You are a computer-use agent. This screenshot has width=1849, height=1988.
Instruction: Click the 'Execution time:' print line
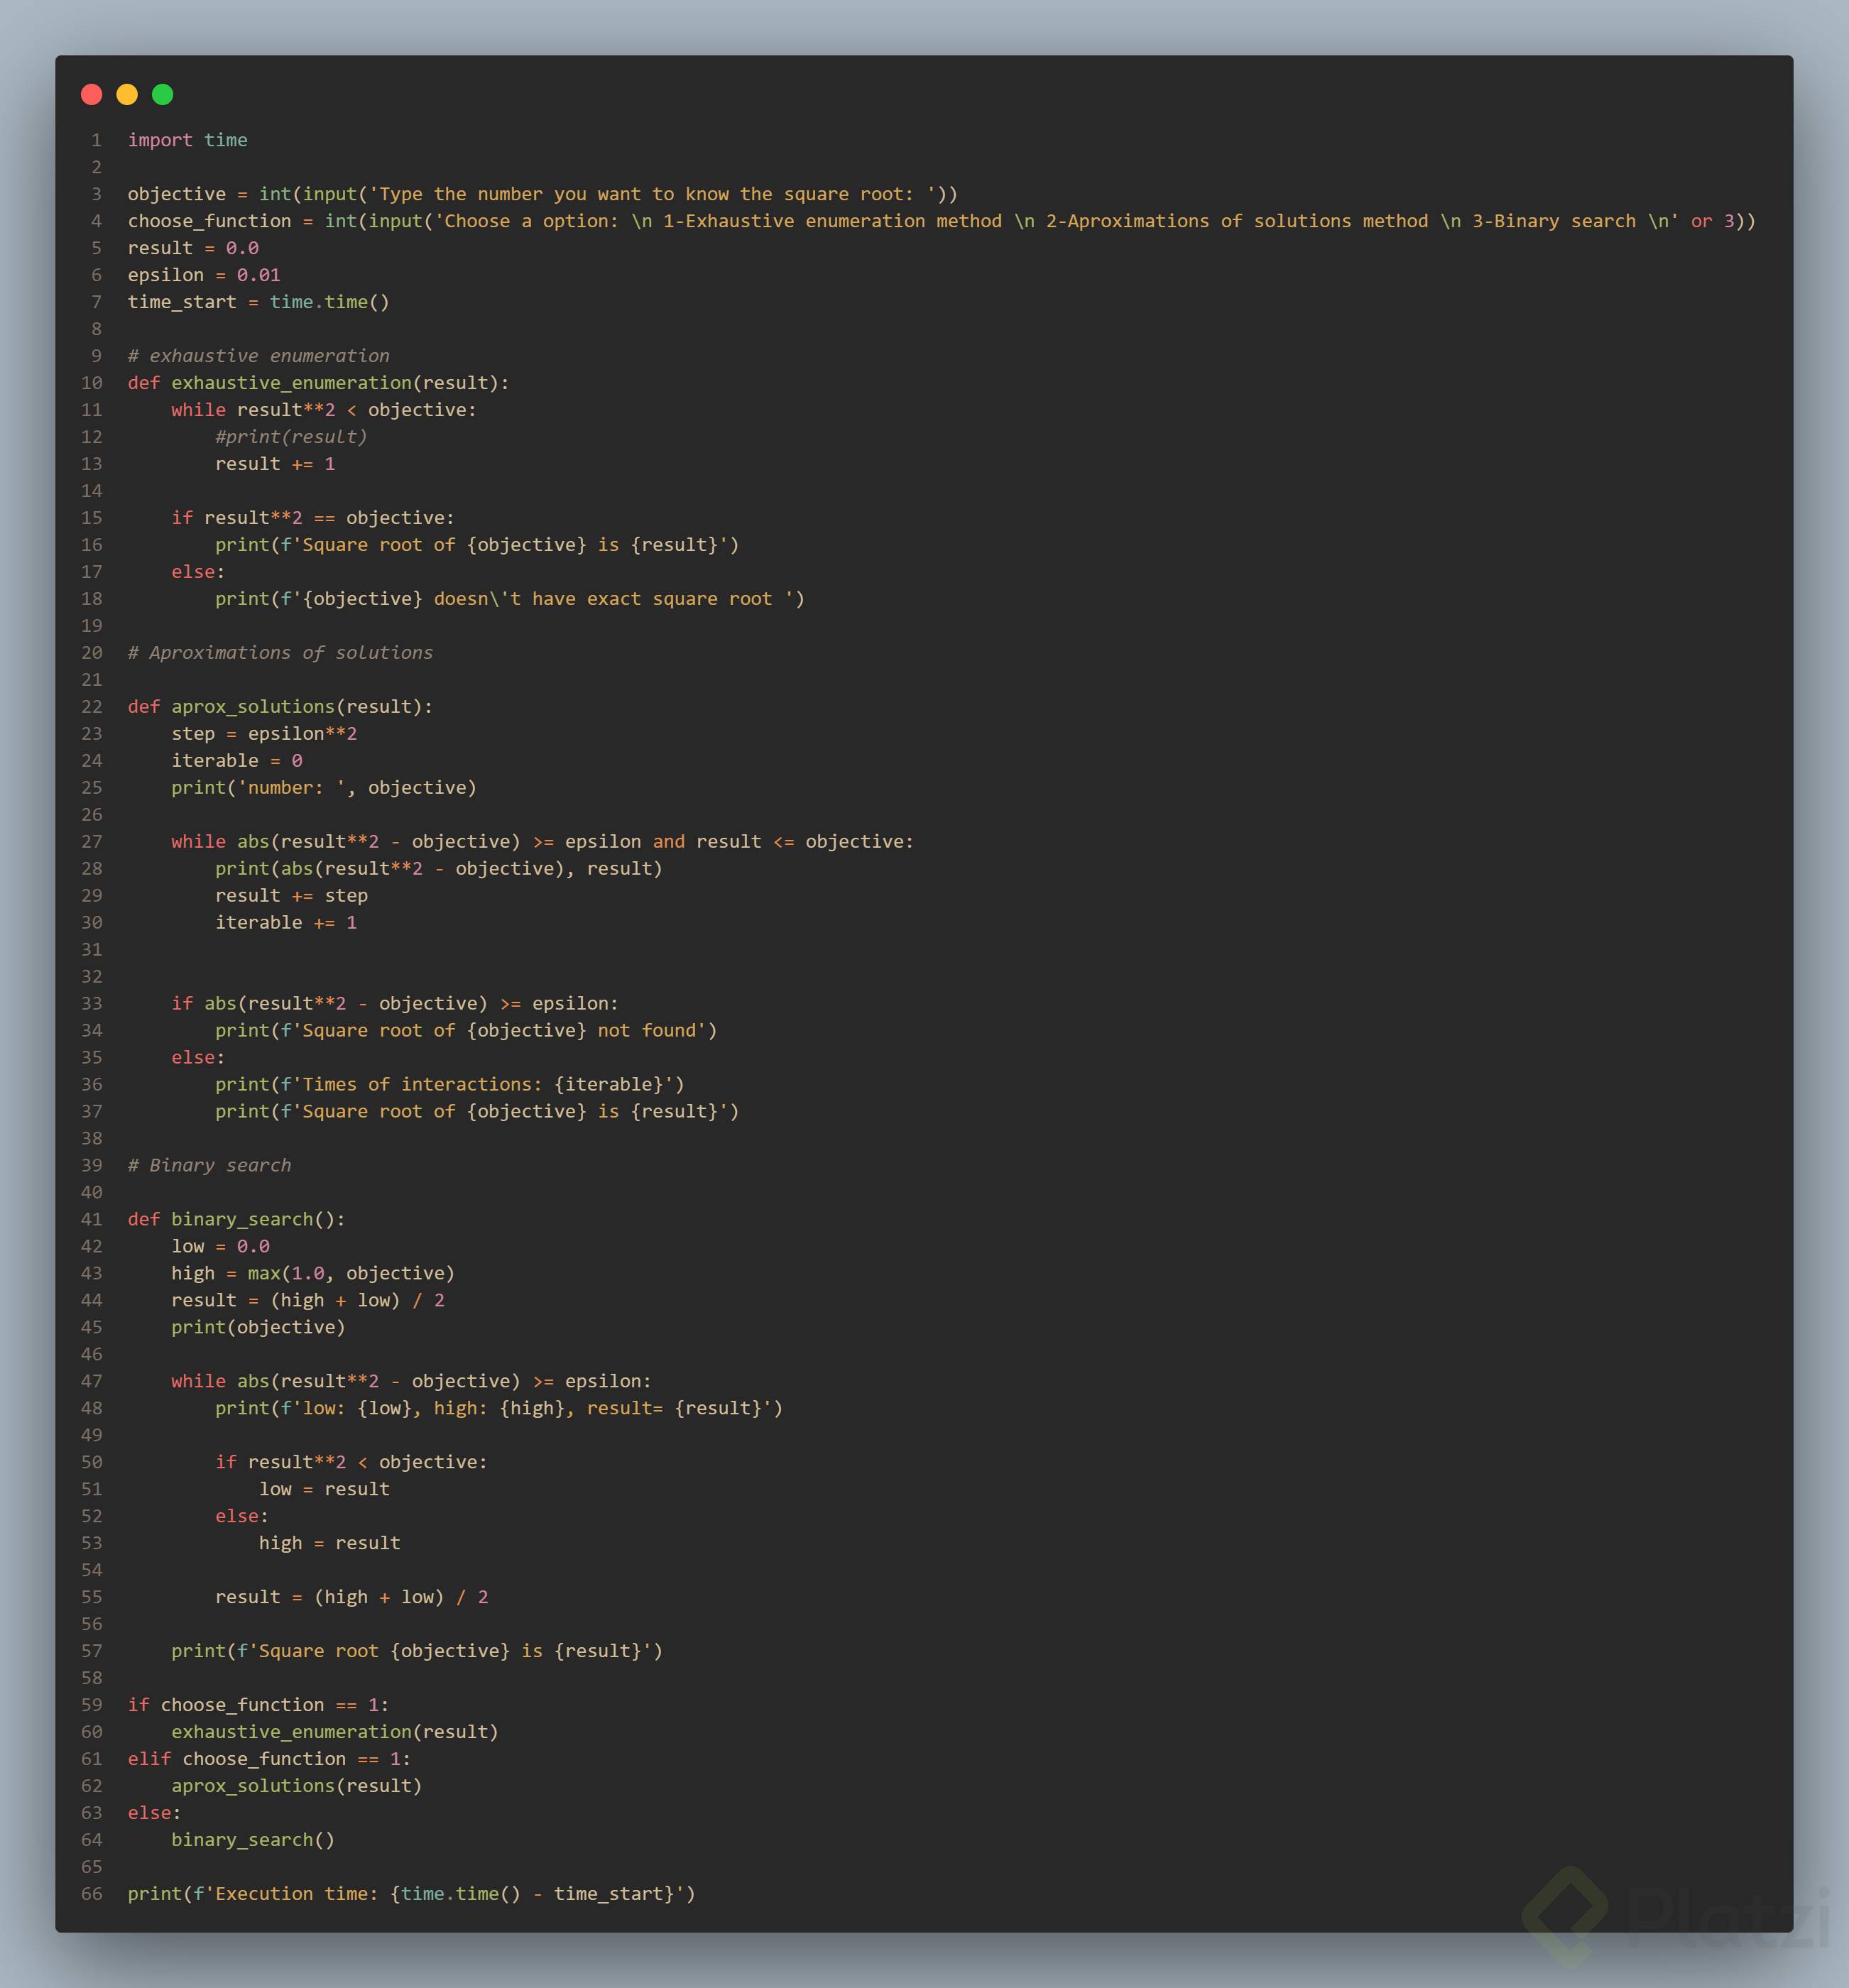pyautogui.click(x=411, y=1895)
